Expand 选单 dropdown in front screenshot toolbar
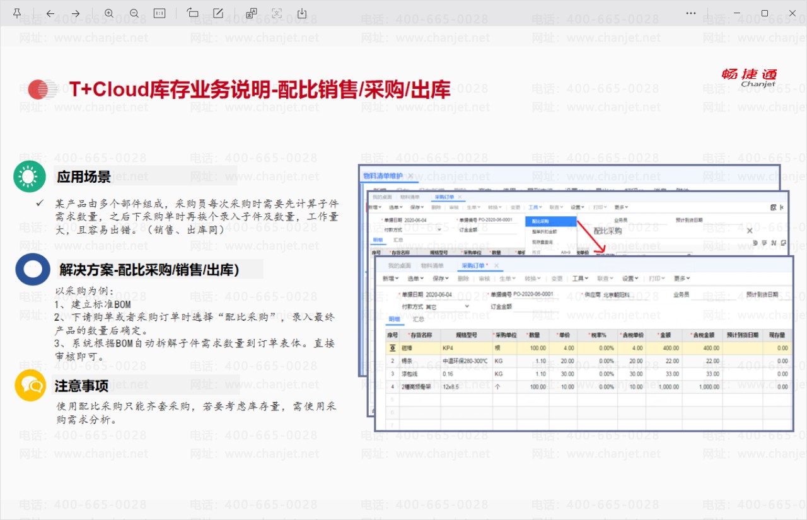 [417, 279]
